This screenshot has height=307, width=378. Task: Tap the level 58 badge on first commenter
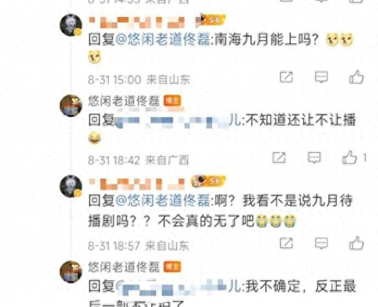(x=211, y=19)
